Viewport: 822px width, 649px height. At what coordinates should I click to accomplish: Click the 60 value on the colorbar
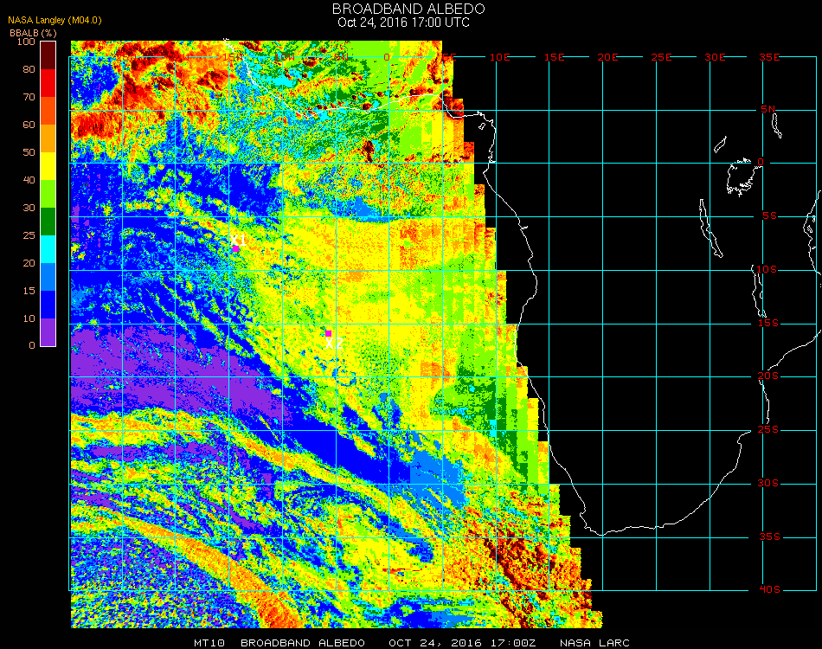click(x=29, y=125)
